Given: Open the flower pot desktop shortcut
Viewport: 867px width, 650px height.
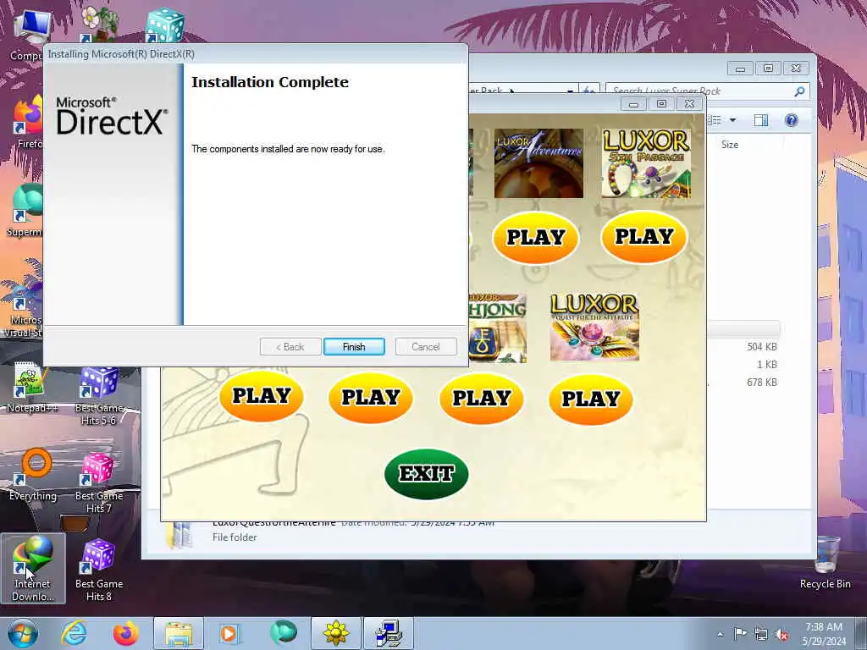Looking at the screenshot, I should pyautogui.click(x=98, y=25).
